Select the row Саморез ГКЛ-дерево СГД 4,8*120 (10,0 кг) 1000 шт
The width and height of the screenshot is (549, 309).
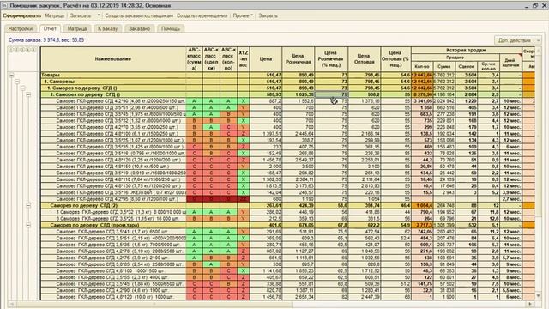click(x=288, y=297)
